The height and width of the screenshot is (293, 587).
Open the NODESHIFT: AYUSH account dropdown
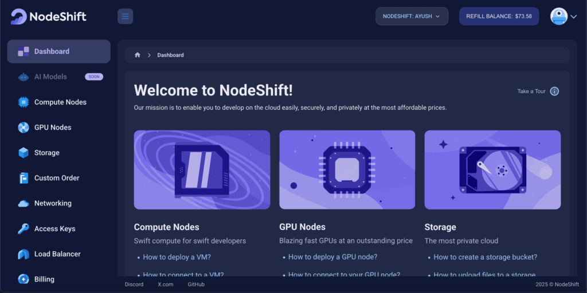pyautogui.click(x=412, y=17)
